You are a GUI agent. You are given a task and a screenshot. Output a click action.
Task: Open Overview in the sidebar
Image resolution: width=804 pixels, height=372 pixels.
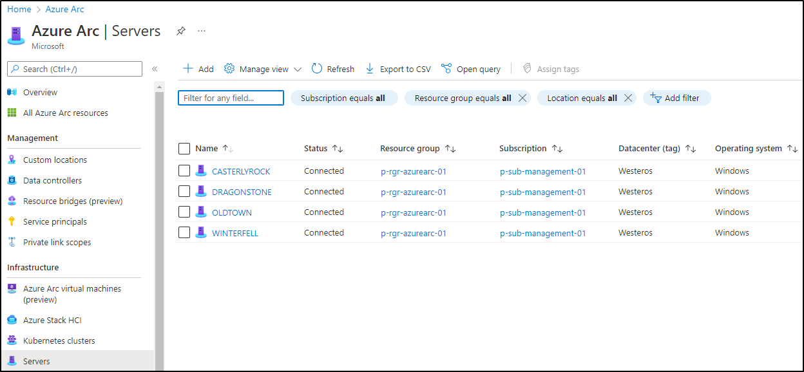coord(40,93)
